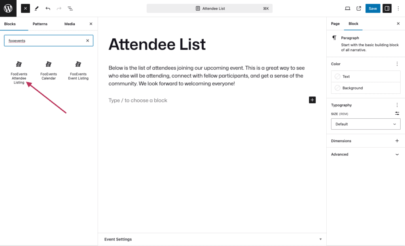405x246 pixels.
Task: Select the FooEvents Calendar block icon
Action: click(x=48, y=64)
